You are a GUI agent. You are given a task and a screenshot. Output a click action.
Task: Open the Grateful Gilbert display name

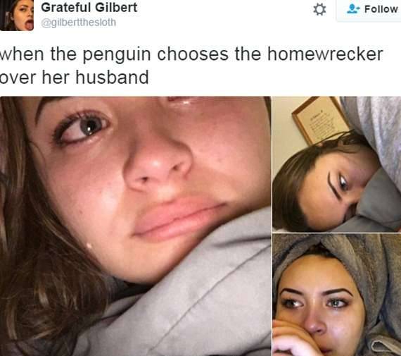pyautogui.click(x=89, y=8)
